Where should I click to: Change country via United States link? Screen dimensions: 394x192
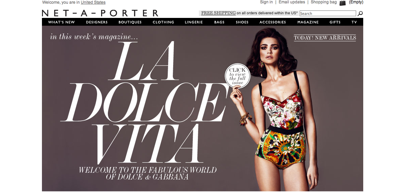tap(93, 2)
